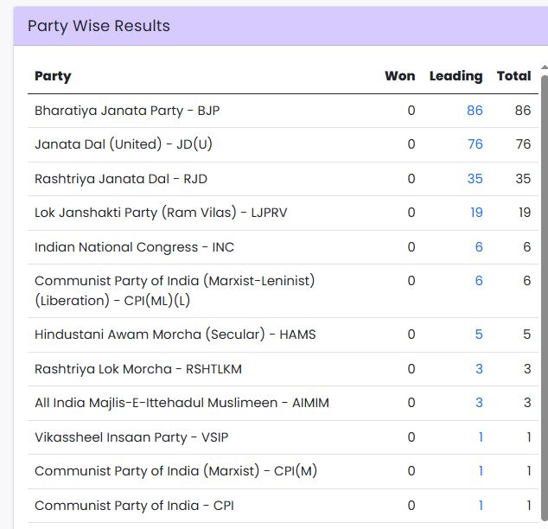Click Indian National Congress leading count link
Viewport: 548px width, 529px height.
[x=479, y=247]
